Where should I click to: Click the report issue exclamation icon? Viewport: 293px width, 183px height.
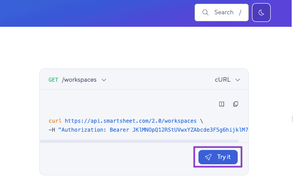222,104
